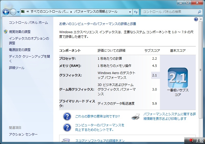205x144 pixels.
Task: Click the サブスコア column header
Action: tap(152, 50)
